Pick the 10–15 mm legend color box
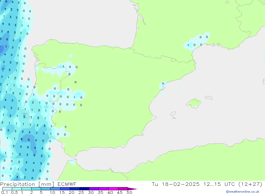This screenshot has height=194, width=265. point(55,189)
